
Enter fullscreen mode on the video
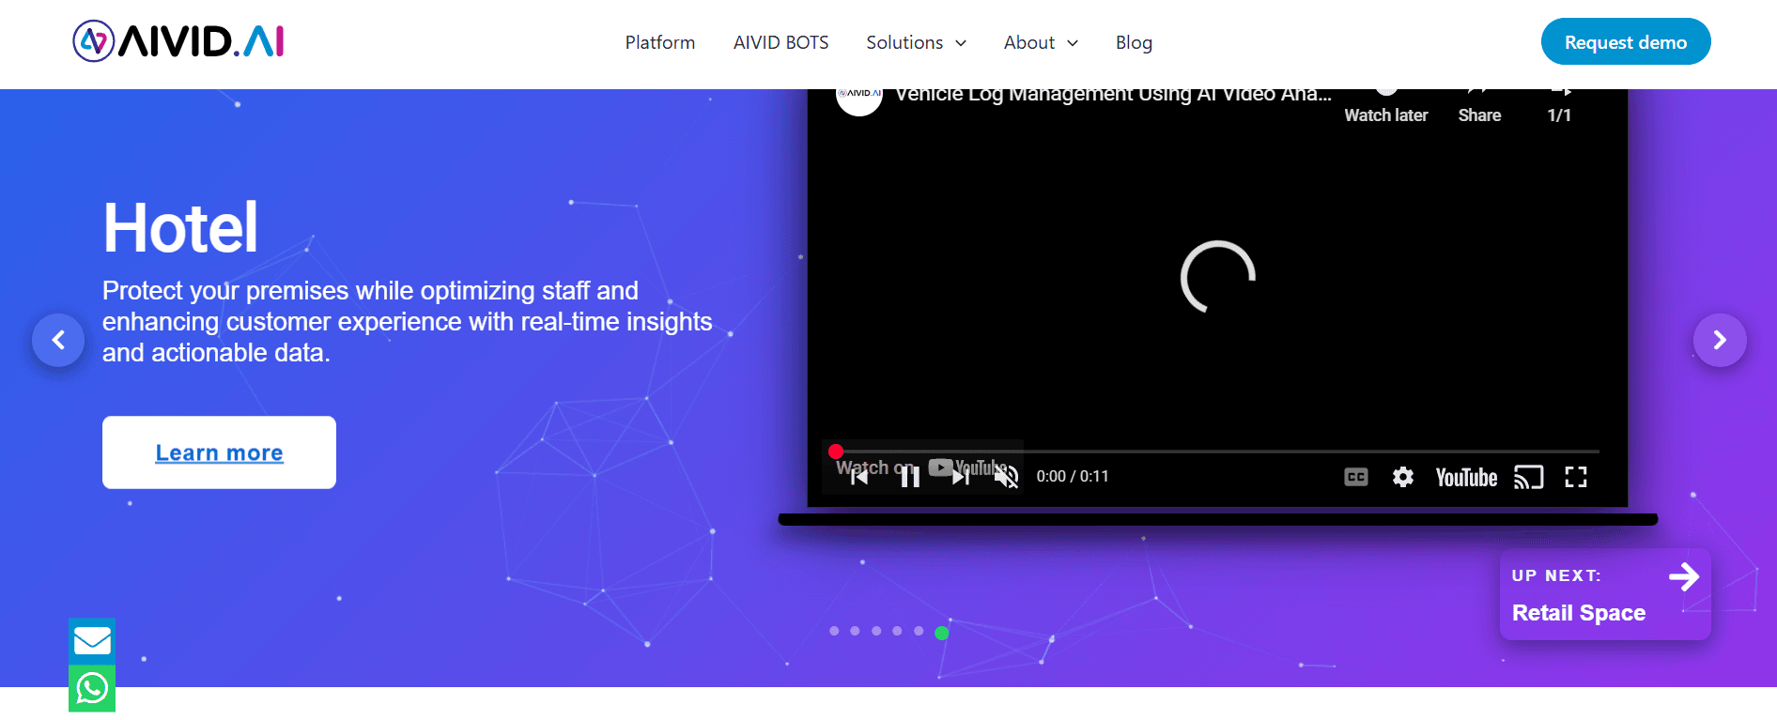[1575, 477]
